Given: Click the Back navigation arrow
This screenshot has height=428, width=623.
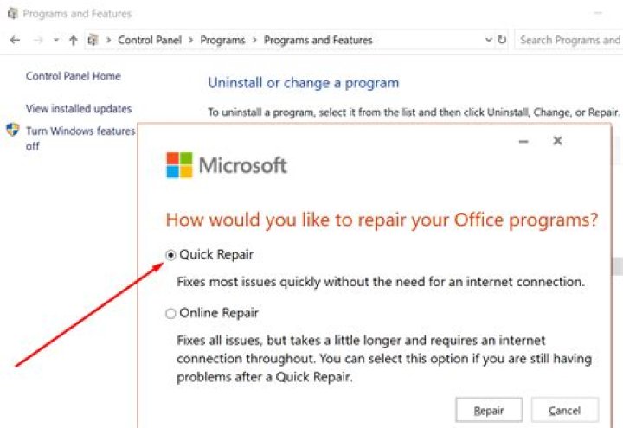Looking at the screenshot, I should (15, 40).
